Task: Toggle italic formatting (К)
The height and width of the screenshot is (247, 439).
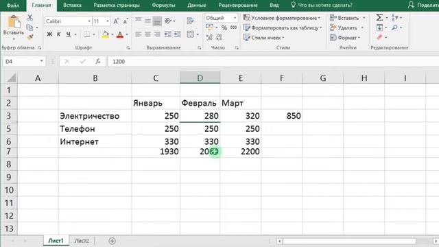Action: coord(58,34)
